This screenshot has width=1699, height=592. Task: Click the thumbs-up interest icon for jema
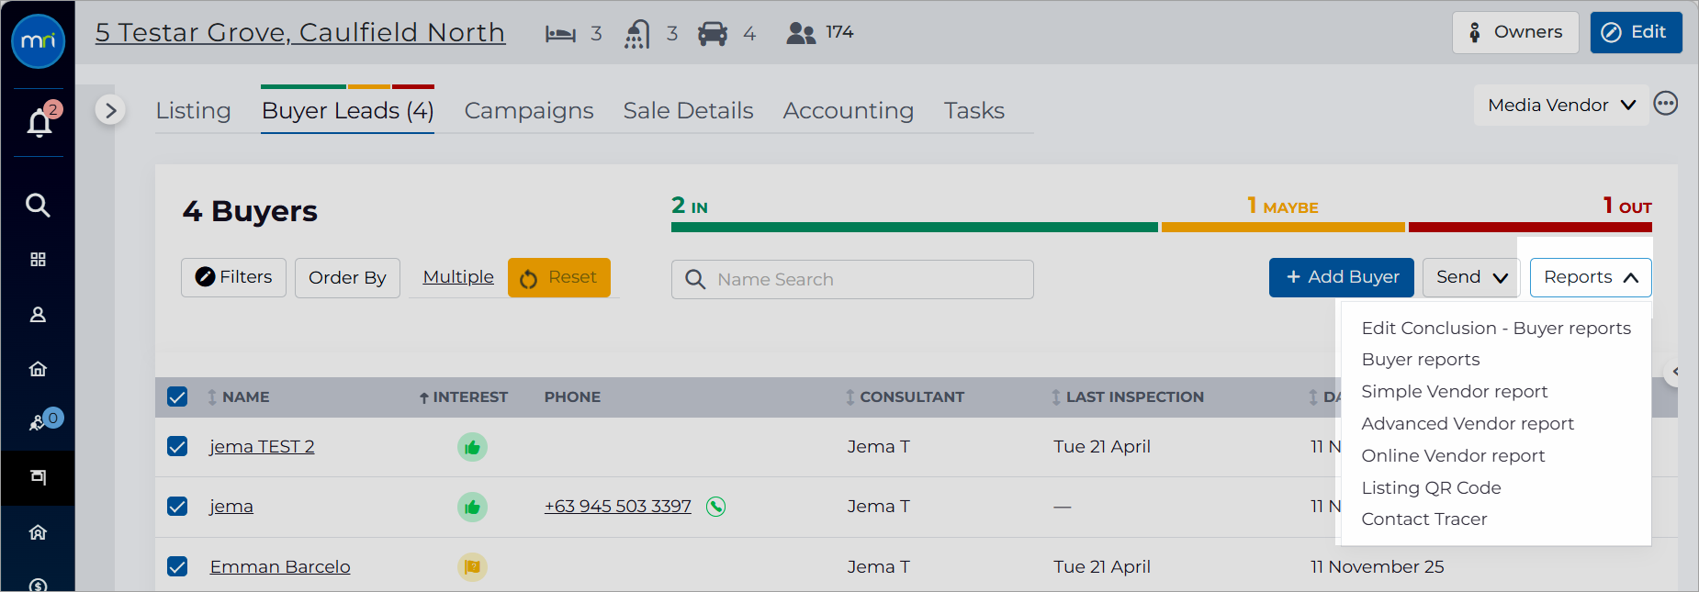tap(472, 507)
